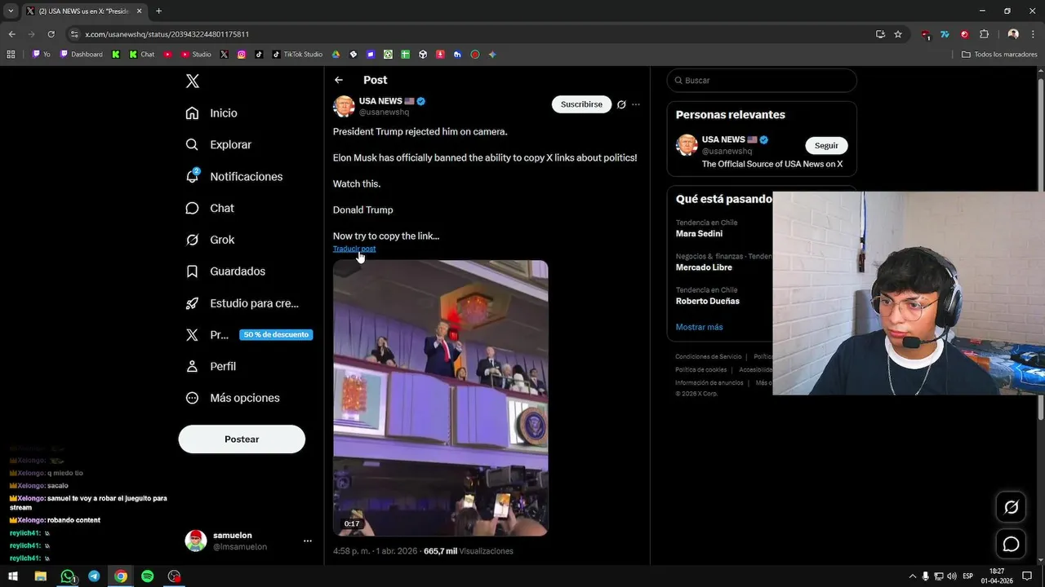Open Spotify from the taskbar
The width and height of the screenshot is (1045, 587).
pyautogui.click(x=148, y=576)
